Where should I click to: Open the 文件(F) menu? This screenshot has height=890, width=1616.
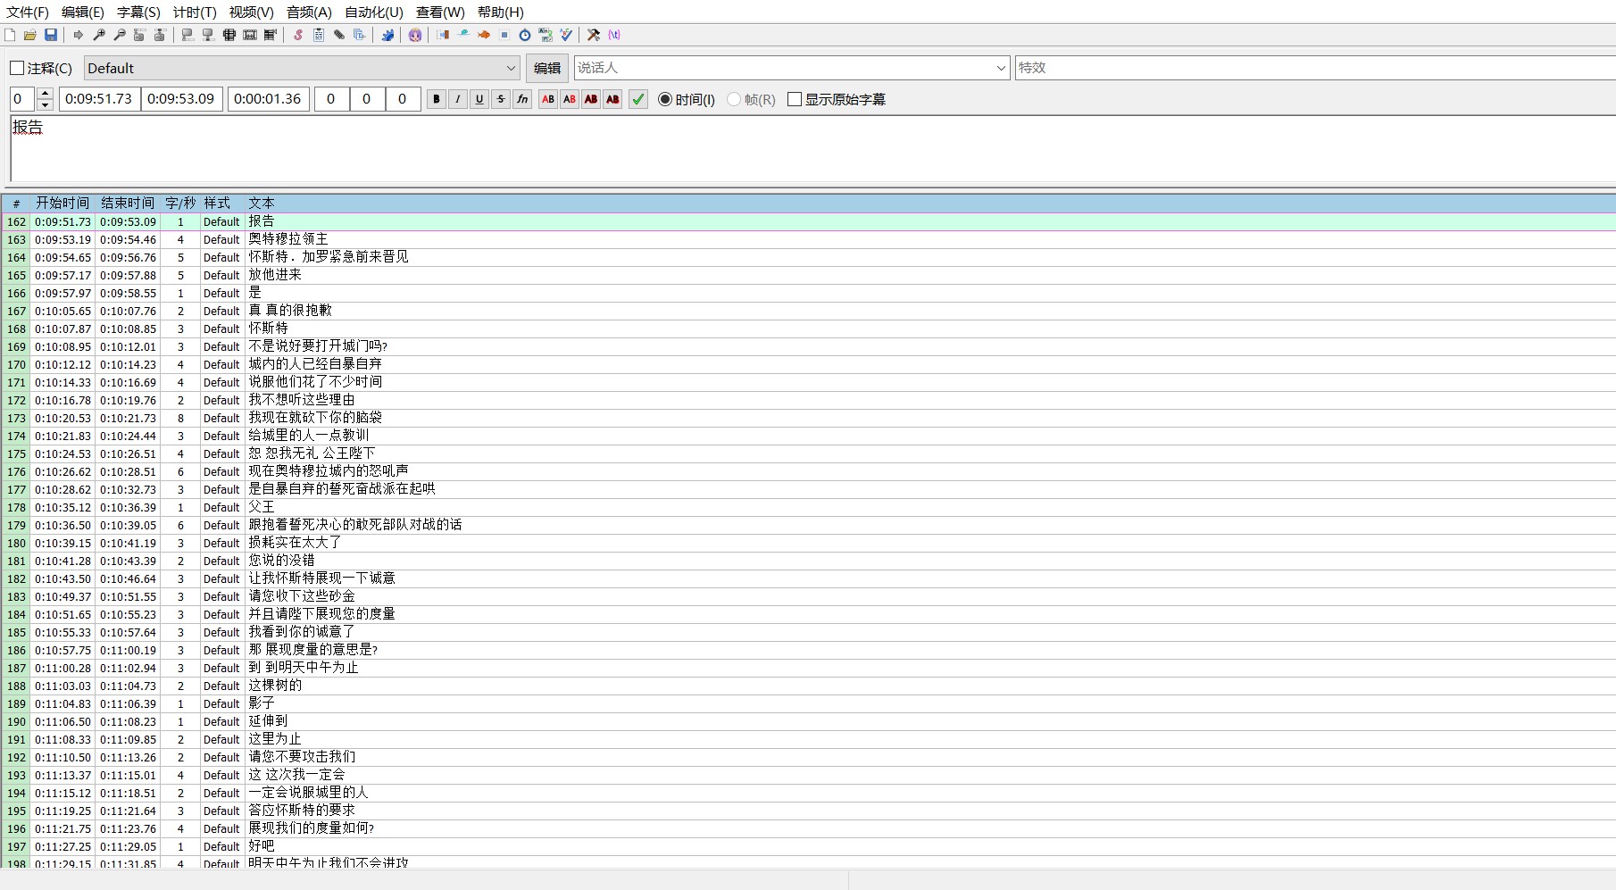click(28, 12)
